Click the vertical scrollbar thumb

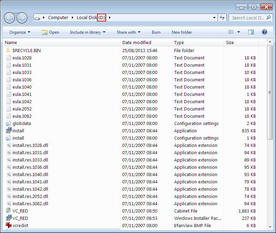[x=270, y=92]
